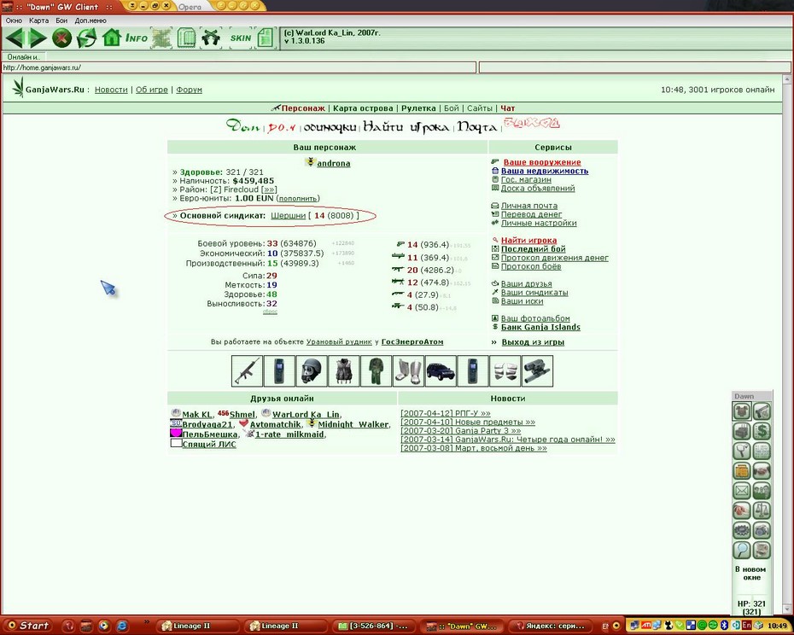
Task: Select the scales icon in Dawn panel
Action: 762,510
